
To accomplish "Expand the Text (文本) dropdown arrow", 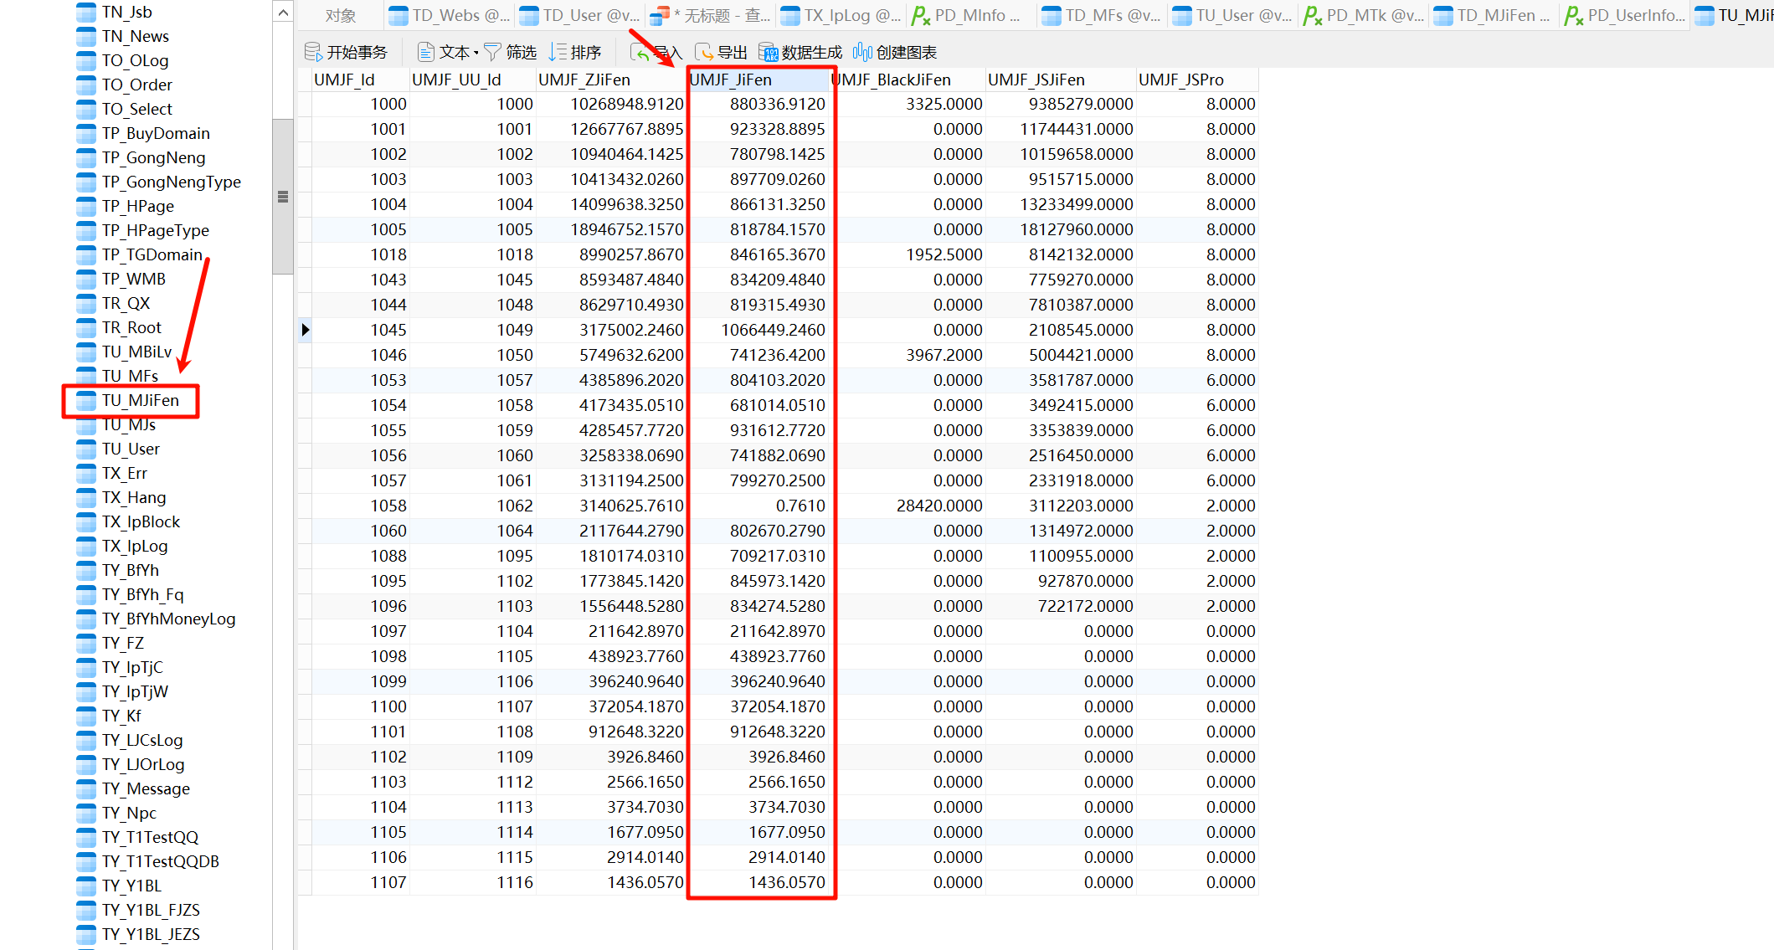I will tap(476, 53).
